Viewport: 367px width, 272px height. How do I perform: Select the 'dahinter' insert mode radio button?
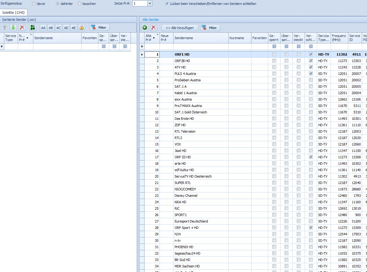click(x=57, y=4)
